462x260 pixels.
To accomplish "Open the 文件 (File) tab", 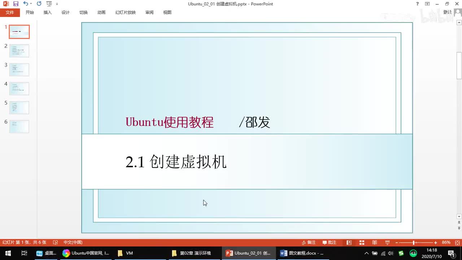I will 10,12.
